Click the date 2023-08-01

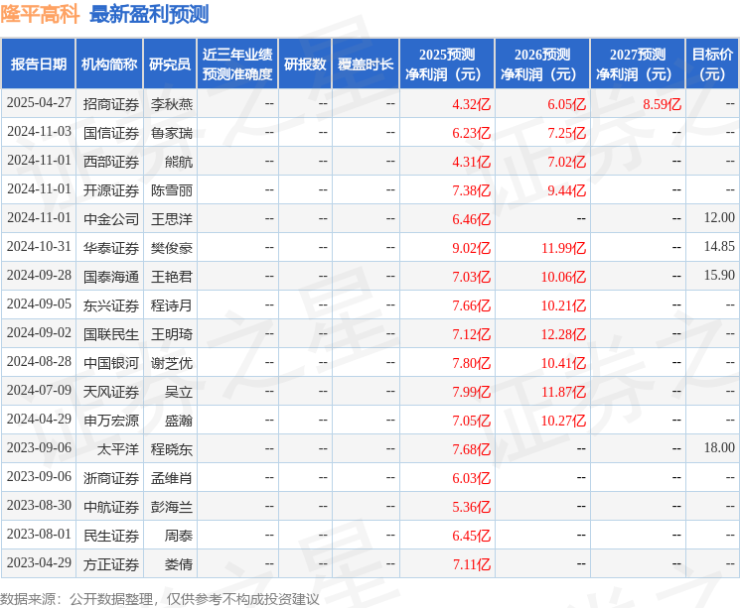[x=39, y=534]
